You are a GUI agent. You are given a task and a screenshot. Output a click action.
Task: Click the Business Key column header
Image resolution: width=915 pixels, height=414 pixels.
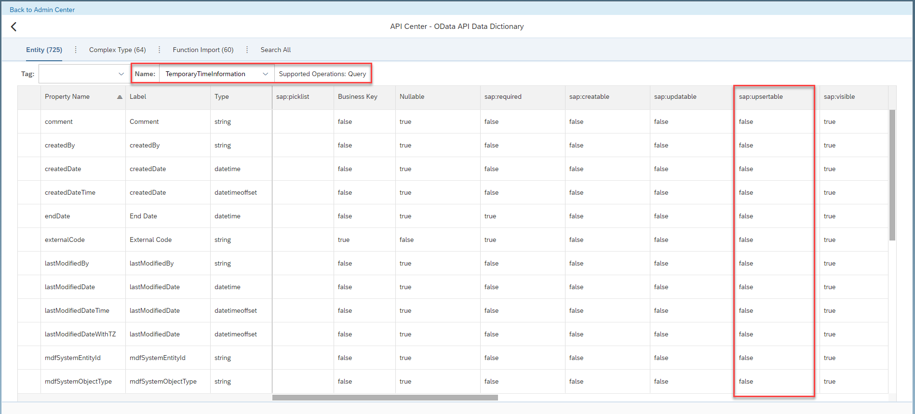[364, 97]
